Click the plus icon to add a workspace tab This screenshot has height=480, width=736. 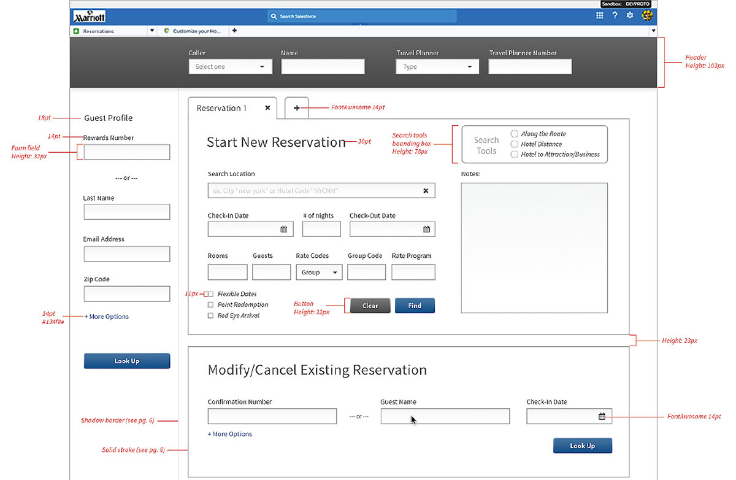click(x=234, y=31)
